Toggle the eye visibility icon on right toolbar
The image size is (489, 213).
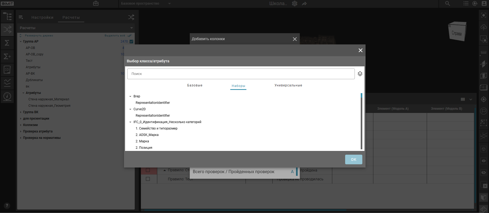coord(483,161)
